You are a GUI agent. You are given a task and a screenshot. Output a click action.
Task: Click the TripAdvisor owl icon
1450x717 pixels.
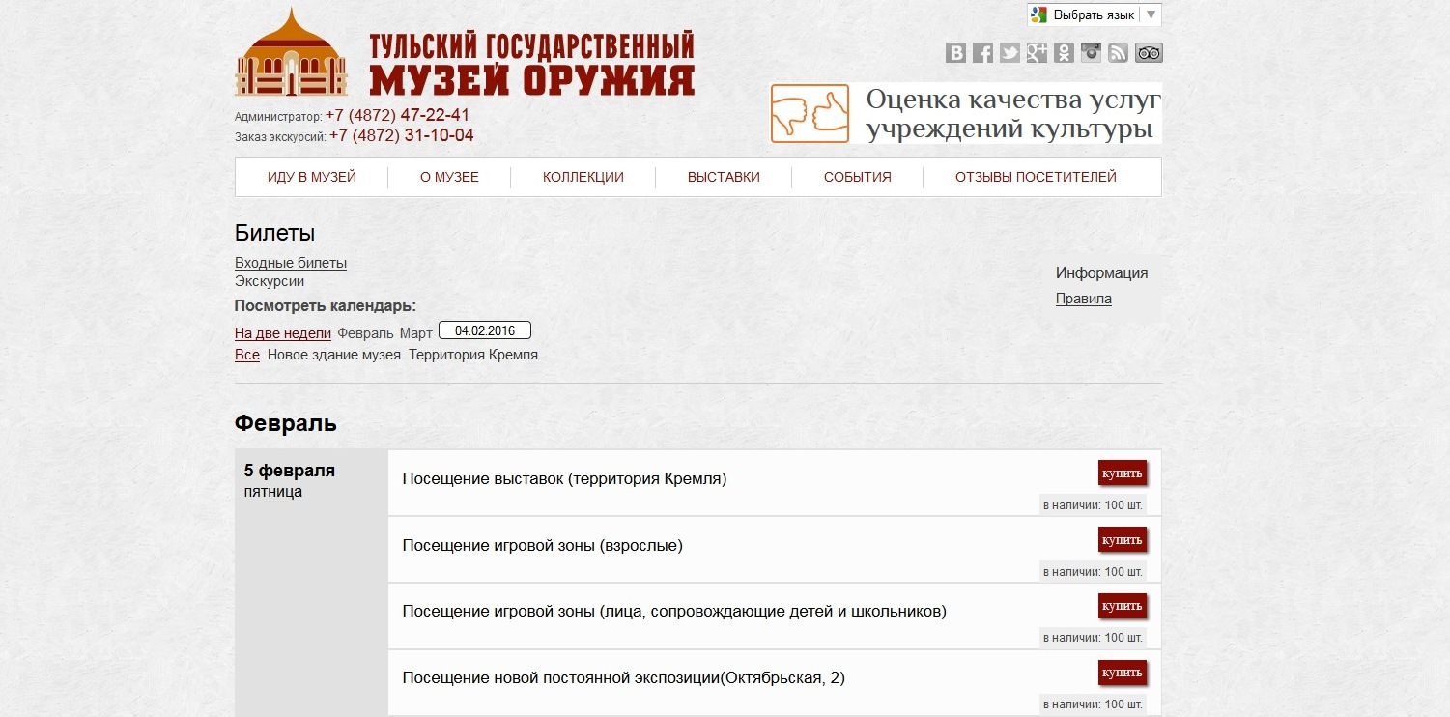click(1148, 53)
